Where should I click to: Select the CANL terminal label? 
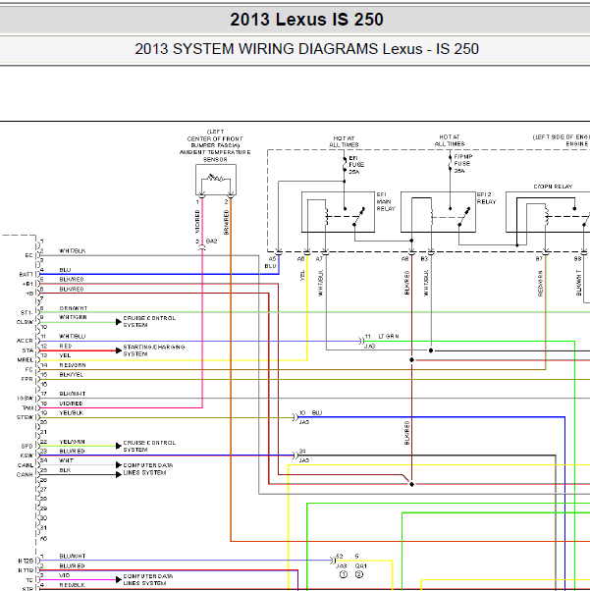coord(26,465)
